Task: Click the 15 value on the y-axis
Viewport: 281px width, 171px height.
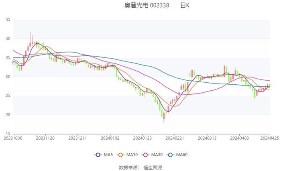Action: click(8, 134)
